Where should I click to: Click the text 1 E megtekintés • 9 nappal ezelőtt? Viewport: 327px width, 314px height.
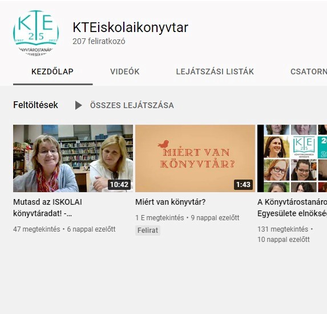coord(187,217)
